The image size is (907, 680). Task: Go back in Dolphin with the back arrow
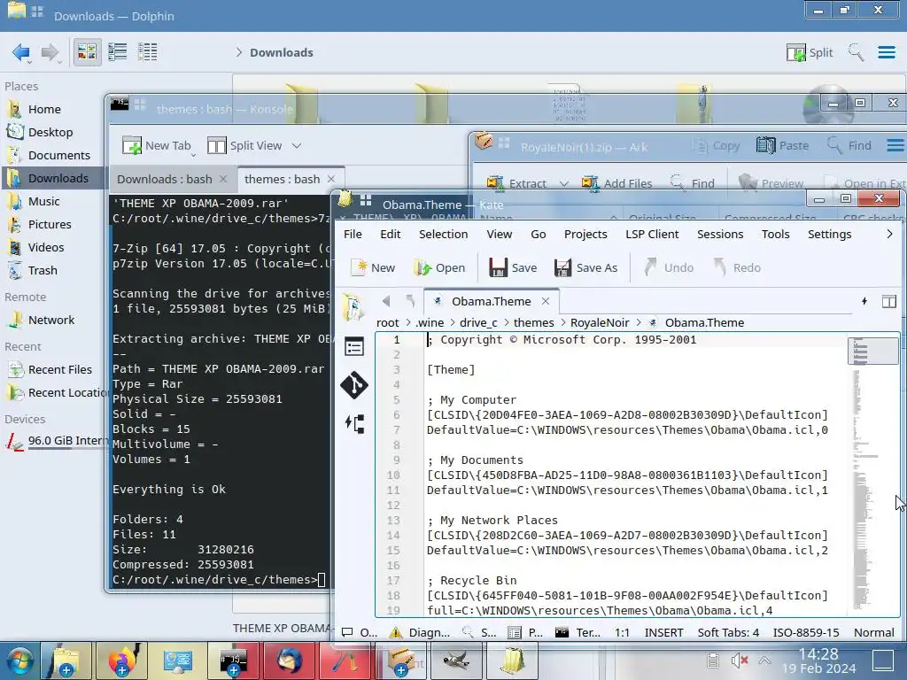21,52
